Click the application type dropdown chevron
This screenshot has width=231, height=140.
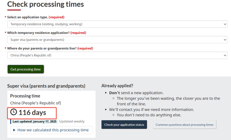pyautogui.click(x=225, y=24)
